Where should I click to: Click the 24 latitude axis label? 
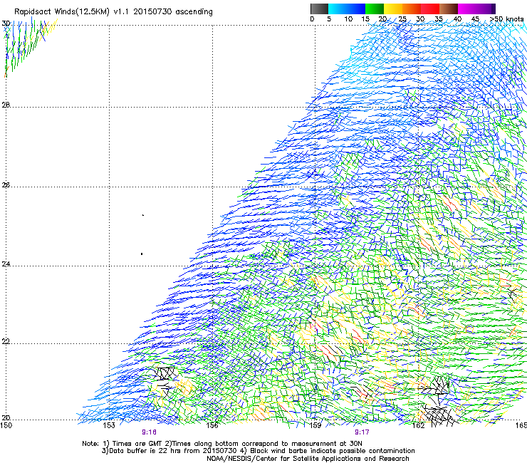(x=6, y=264)
